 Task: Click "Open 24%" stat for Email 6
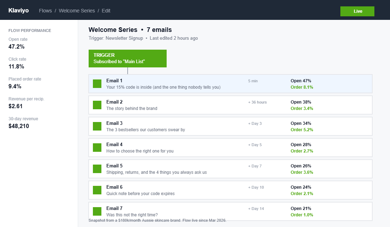301,187
